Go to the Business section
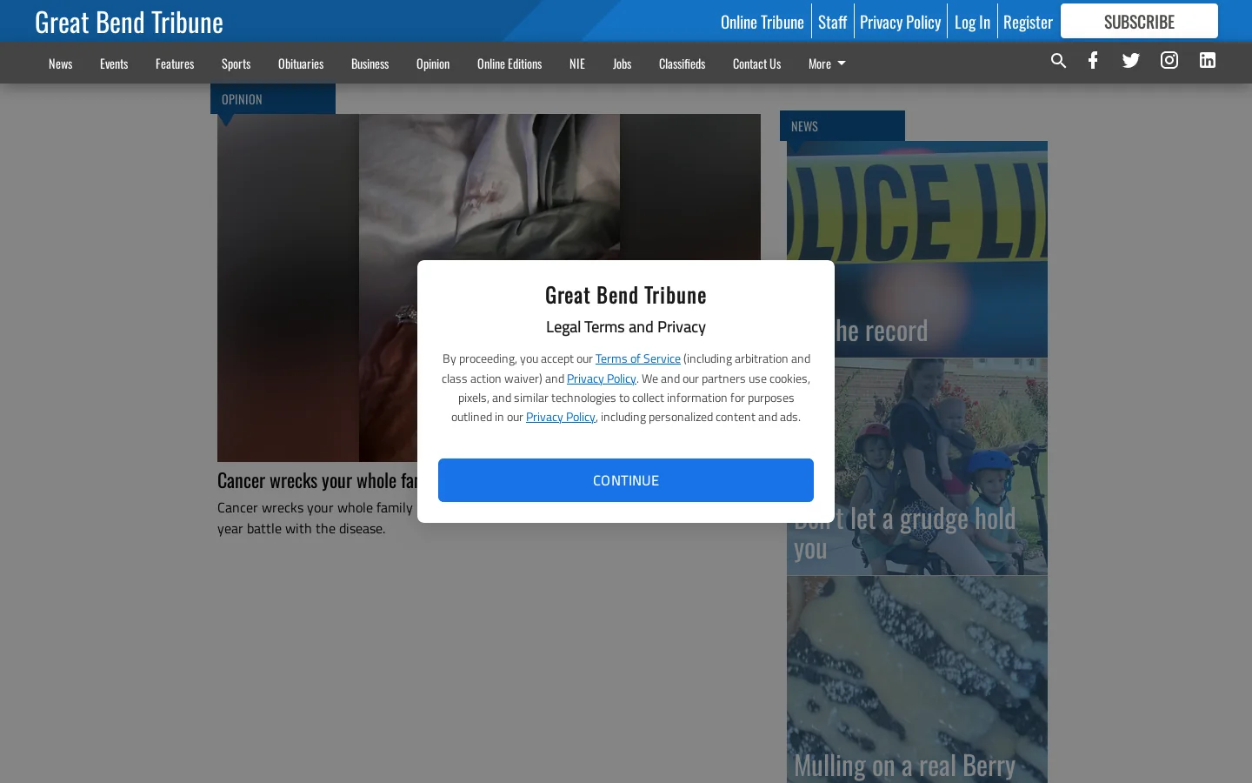This screenshot has height=783, width=1252. pyautogui.click(x=370, y=64)
